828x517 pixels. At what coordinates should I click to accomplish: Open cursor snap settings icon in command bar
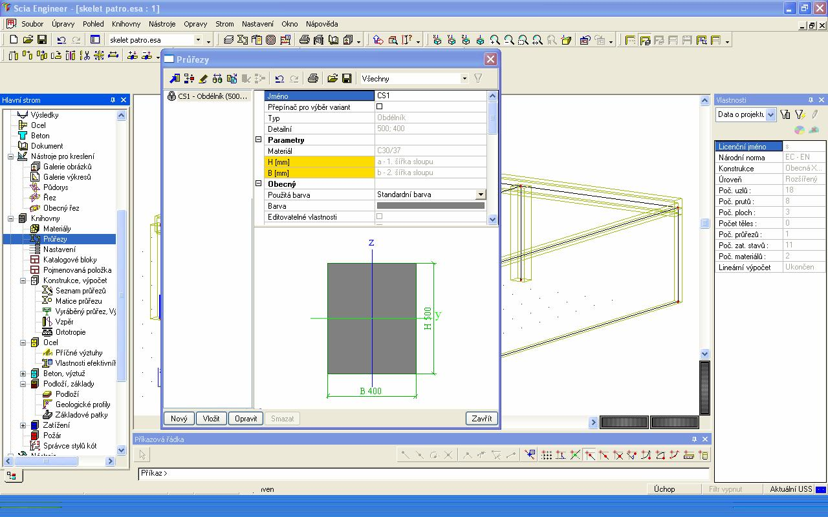pos(530,455)
